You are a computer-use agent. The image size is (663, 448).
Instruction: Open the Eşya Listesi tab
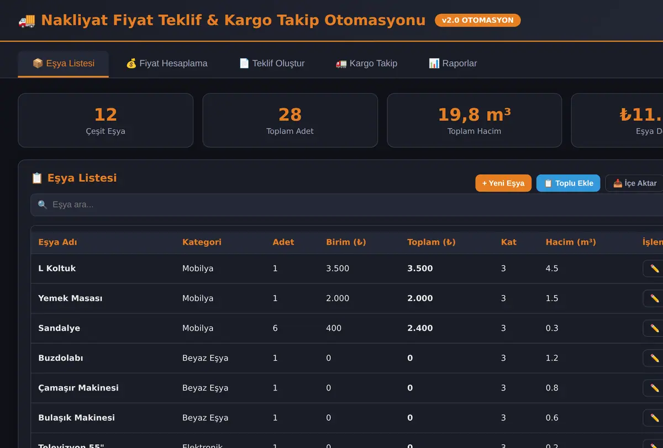pos(64,64)
